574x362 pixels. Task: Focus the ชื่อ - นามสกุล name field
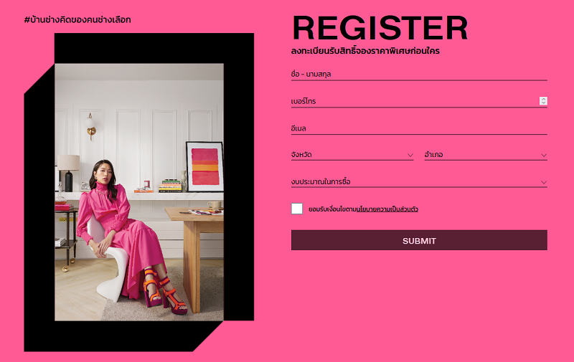click(x=419, y=75)
